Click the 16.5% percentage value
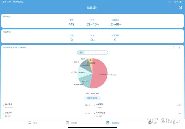 click(179, 105)
